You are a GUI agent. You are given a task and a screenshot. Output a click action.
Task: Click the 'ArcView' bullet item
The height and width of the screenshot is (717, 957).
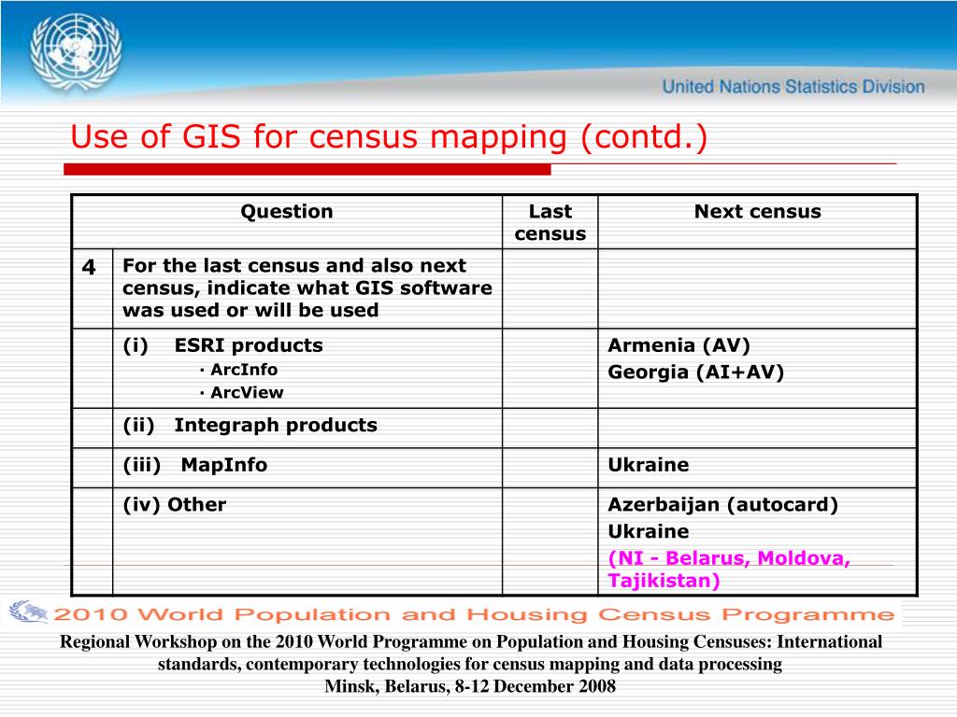pos(242,393)
